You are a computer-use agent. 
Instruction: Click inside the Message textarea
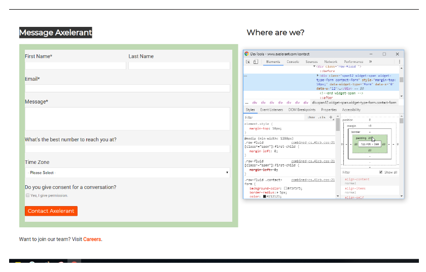point(127,119)
